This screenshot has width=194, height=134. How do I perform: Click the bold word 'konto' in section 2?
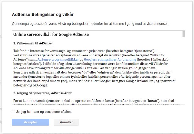(x=152, y=101)
